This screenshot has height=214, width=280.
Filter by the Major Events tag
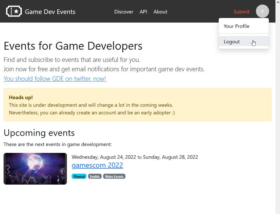pos(114,176)
